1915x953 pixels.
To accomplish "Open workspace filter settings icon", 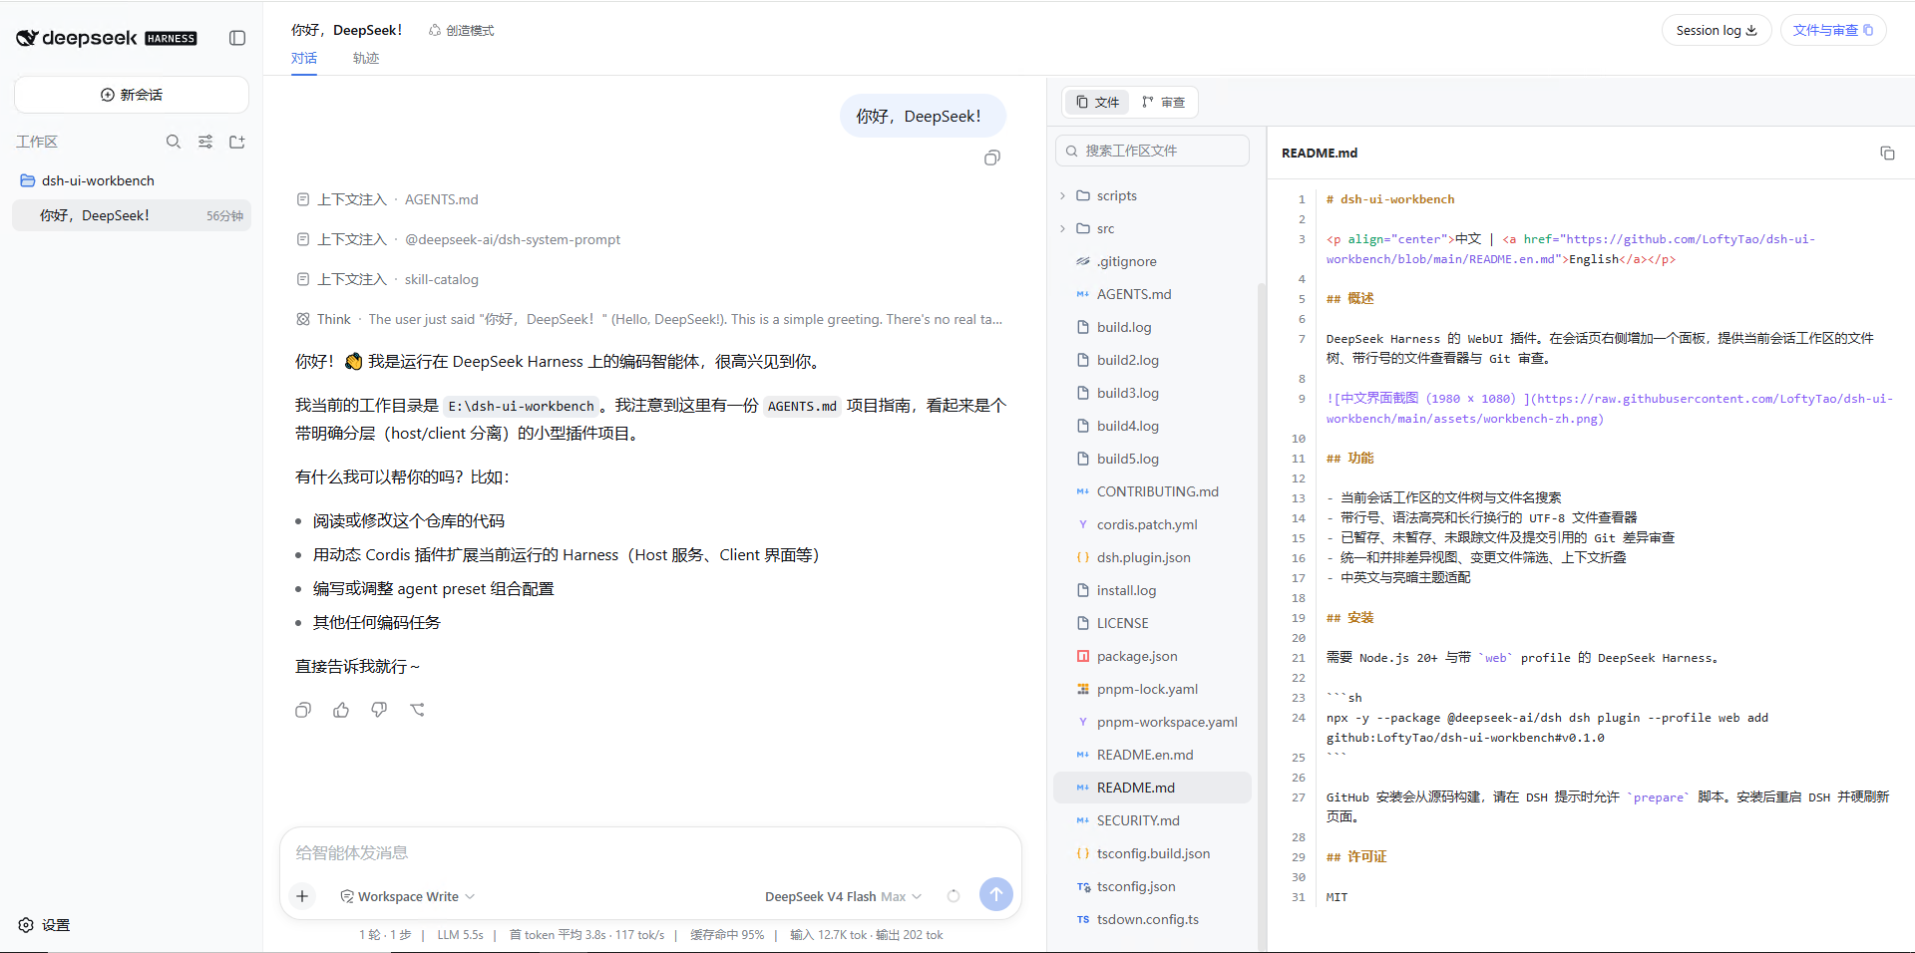I will (x=205, y=142).
